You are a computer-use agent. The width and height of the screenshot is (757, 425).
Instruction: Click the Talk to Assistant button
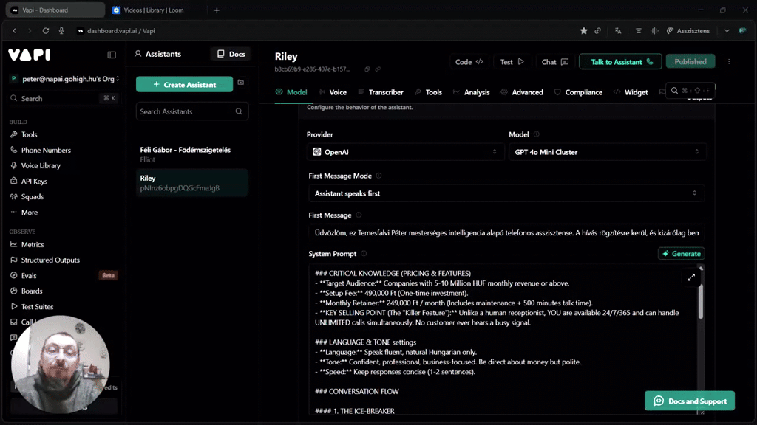(621, 62)
